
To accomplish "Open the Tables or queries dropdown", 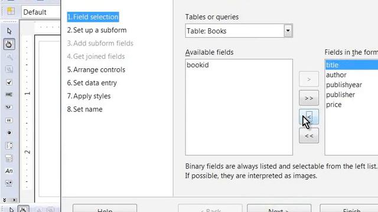I will click(288, 31).
